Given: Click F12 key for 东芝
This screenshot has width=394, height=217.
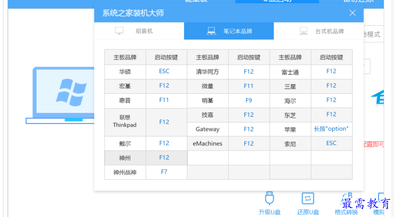Looking at the screenshot, I should click(331, 114).
